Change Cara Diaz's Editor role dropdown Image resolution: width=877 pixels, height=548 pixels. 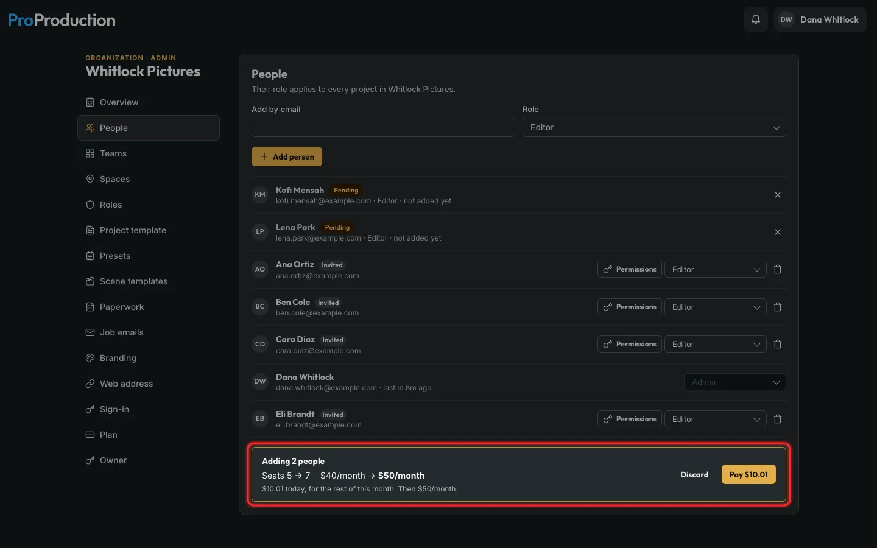click(716, 344)
